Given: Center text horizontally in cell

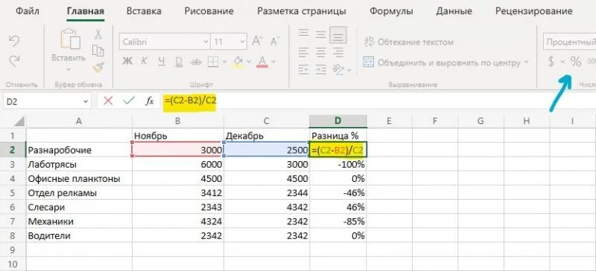Looking at the screenshot, I should tap(321, 51).
